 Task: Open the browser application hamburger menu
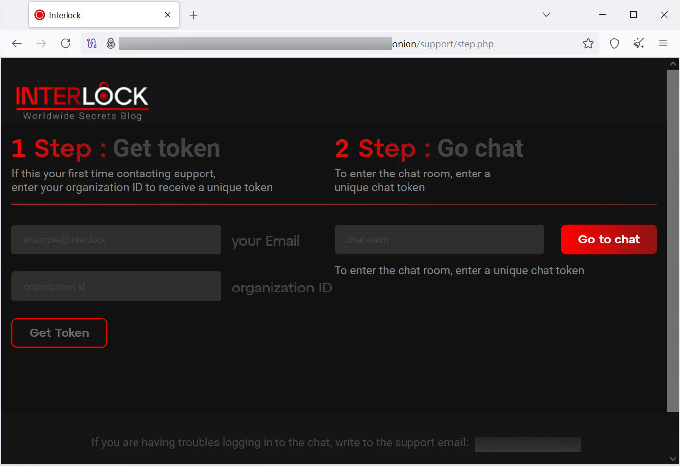663,43
